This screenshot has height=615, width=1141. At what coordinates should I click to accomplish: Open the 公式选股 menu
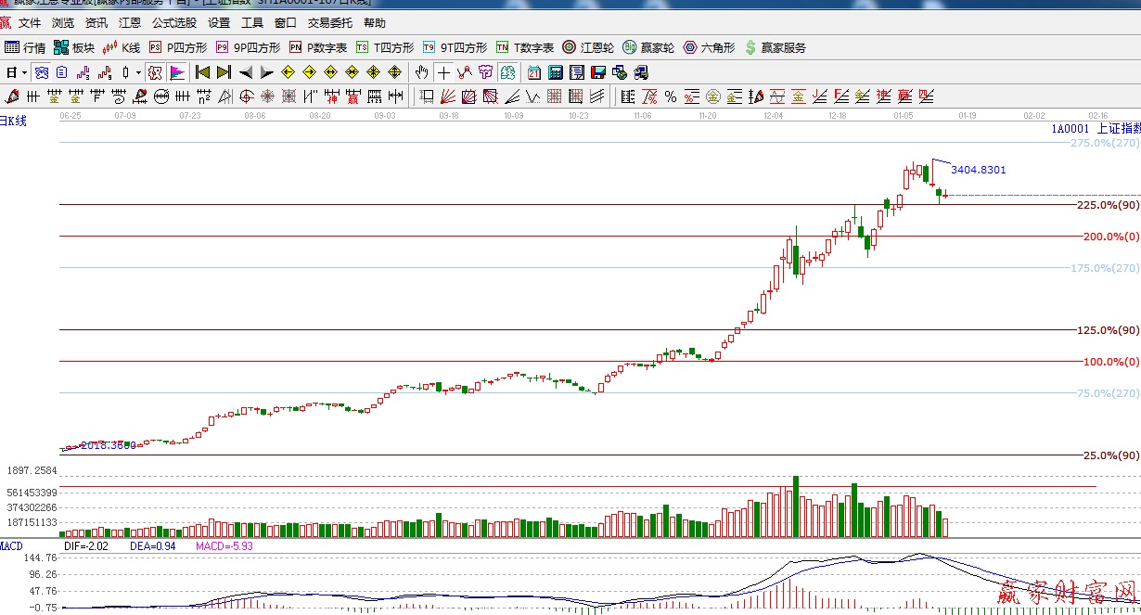pos(174,23)
